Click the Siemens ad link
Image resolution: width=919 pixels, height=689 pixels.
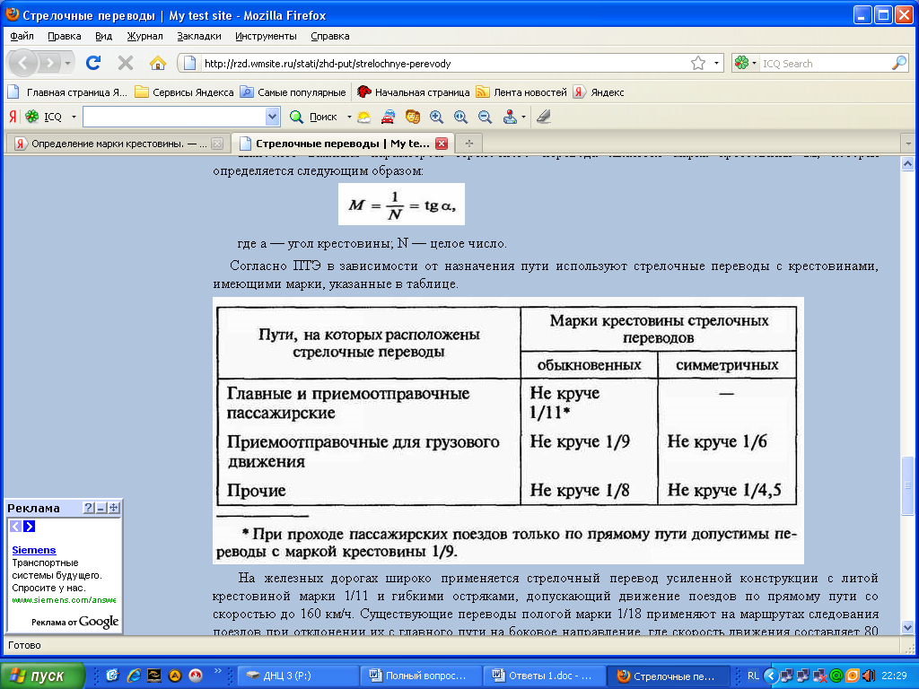34,550
